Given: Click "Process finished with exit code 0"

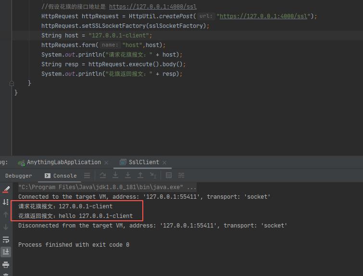Looking at the screenshot, I should pyautogui.click(x=74, y=245).
